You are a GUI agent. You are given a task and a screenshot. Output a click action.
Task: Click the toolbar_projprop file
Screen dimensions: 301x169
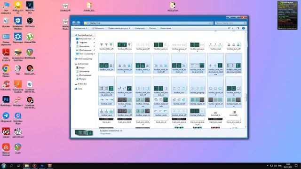click(197, 85)
